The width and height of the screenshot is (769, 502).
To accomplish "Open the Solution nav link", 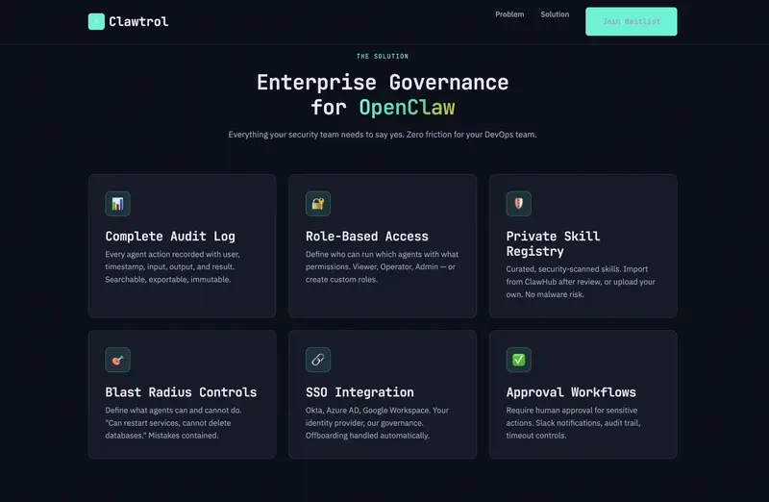I will [x=555, y=14].
